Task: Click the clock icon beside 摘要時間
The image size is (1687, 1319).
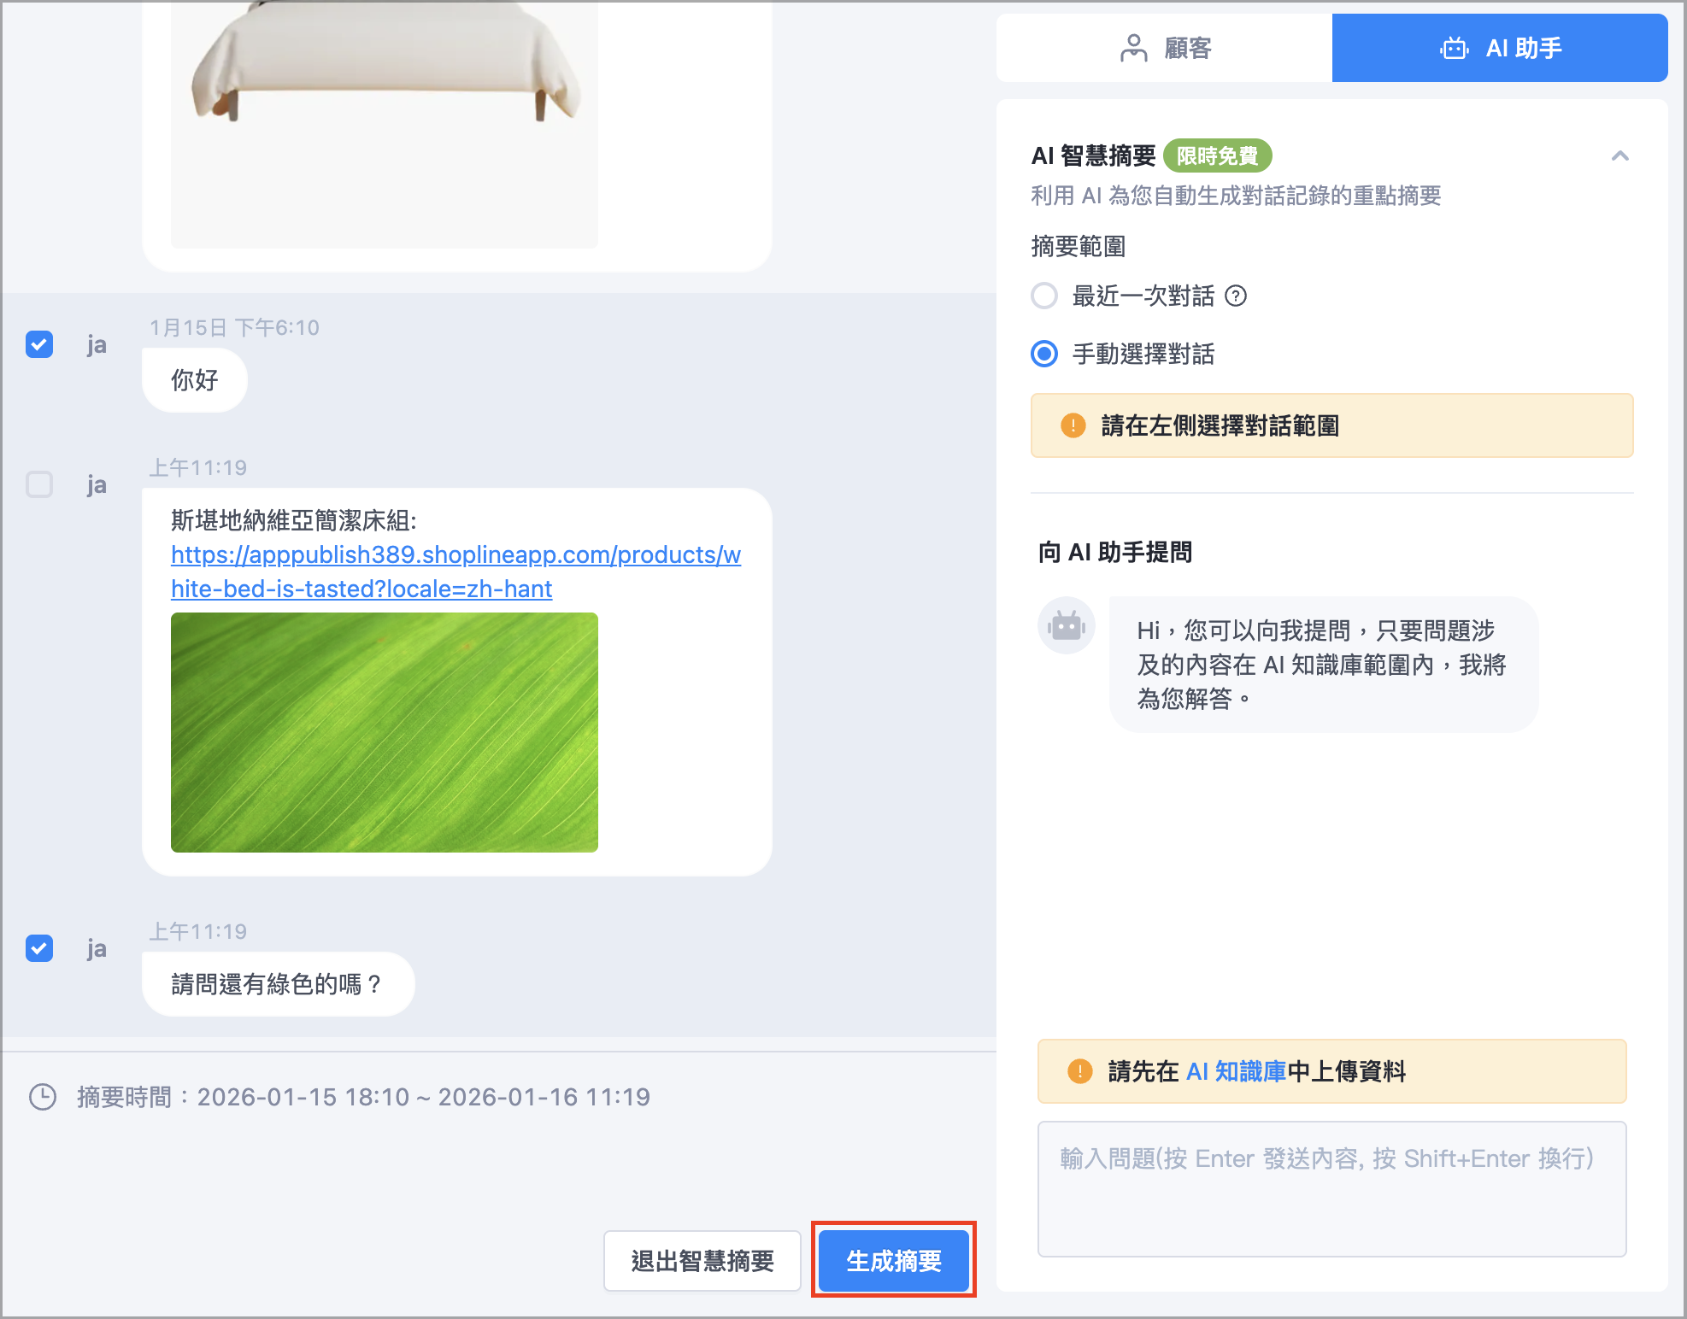Action: [x=43, y=1097]
